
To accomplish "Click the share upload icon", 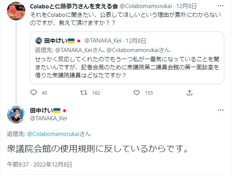I will pos(189,92).
